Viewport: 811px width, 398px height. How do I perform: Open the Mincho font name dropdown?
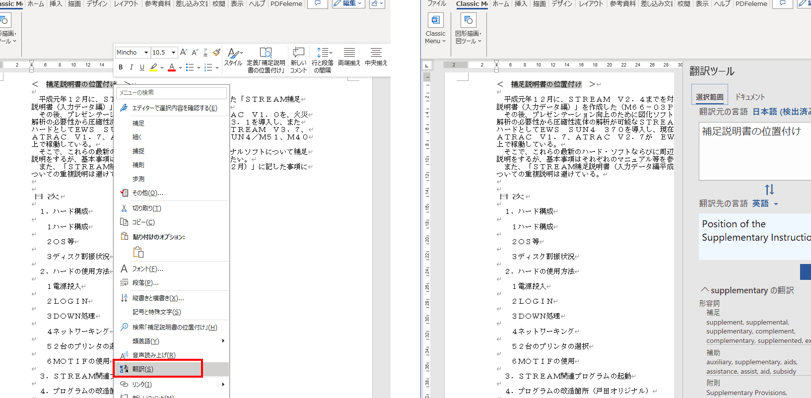coord(146,53)
